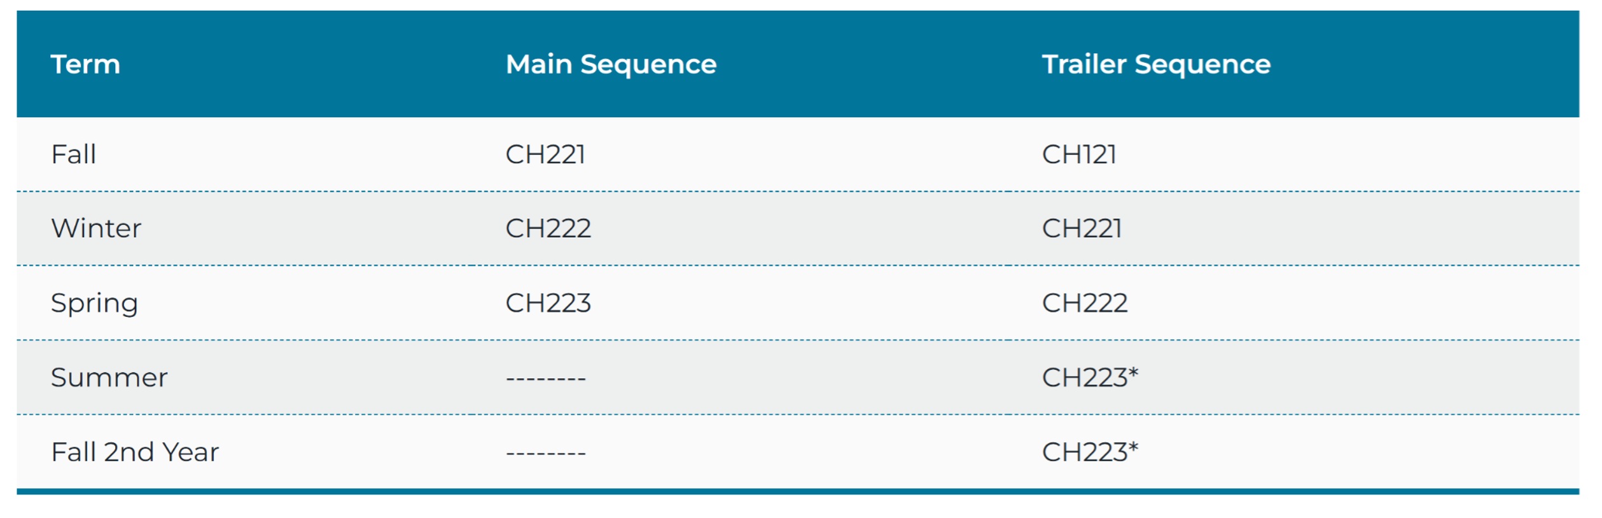The height and width of the screenshot is (518, 1602).
Task: Select the Fall term cell in first row
Action: coord(74,155)
